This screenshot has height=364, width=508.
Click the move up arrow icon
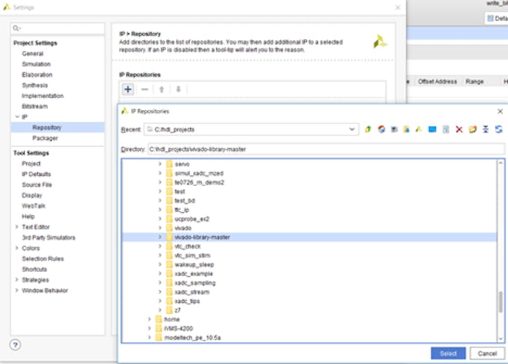click(x=161, y=89)
